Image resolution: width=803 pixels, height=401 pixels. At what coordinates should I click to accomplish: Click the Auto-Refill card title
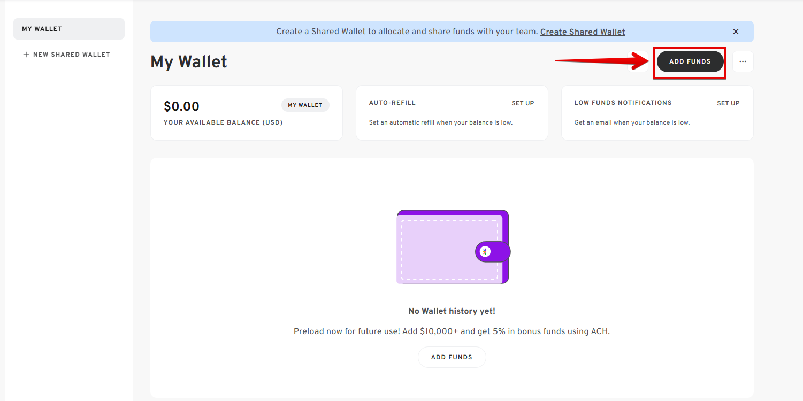[392, 103]
